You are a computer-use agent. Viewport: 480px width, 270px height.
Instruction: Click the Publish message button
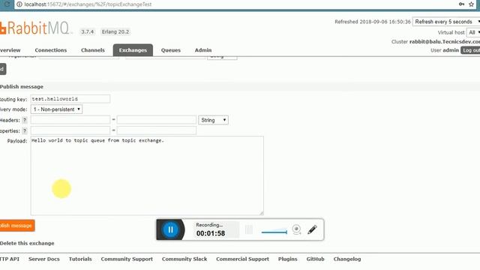(17, 226)
